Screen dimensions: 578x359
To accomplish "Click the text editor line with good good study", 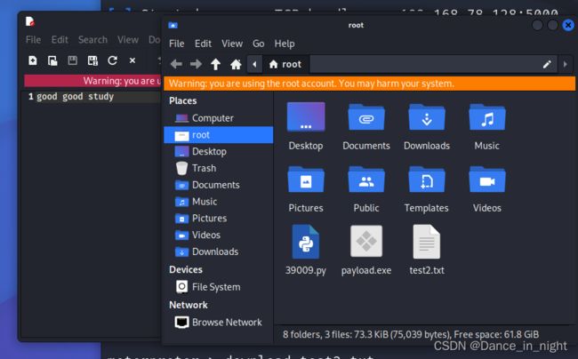I will 75,97.
